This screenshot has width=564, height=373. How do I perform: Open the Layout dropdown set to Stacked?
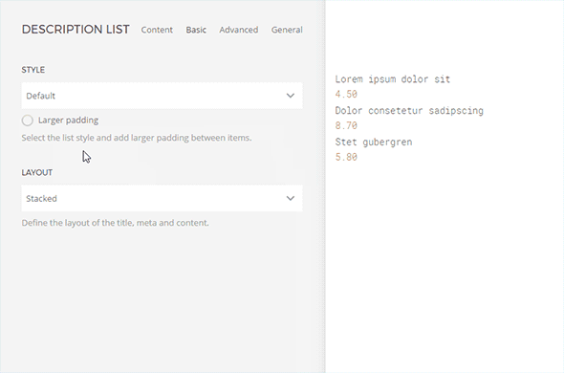pos(162,198)
